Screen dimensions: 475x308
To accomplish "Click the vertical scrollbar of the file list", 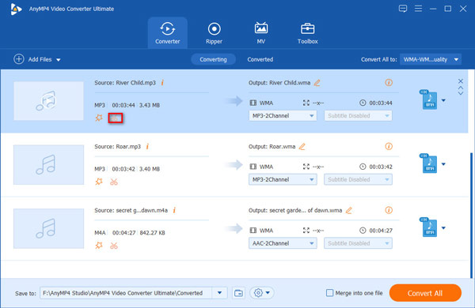I will (471, 215).
